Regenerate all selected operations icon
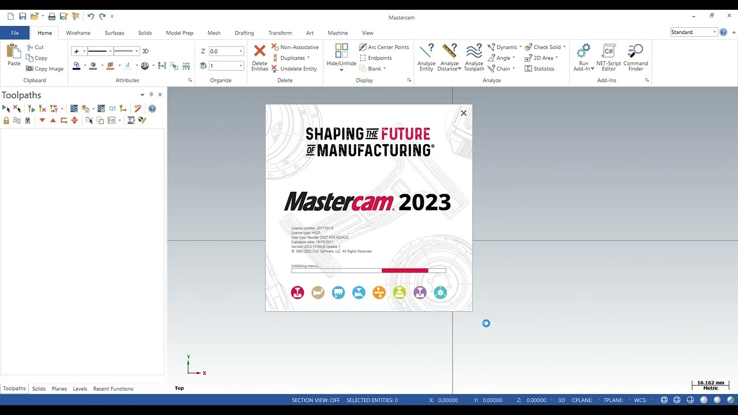This screenshot has width=738, height=415. [31, 108]
